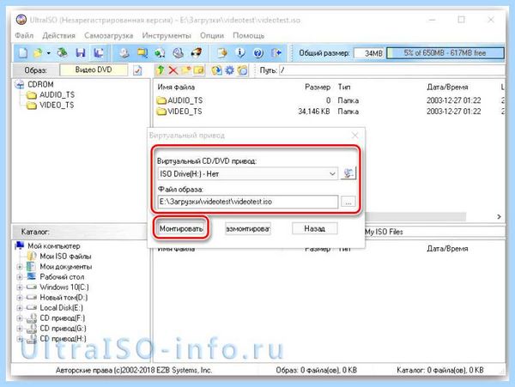The image size is (515, 387).
Task: Click the Видео DVD image type field
Action: 94,70
